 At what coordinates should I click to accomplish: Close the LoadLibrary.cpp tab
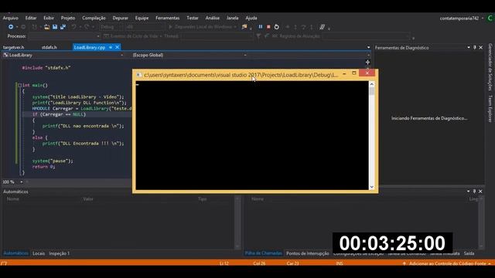[x=117, y=47]
